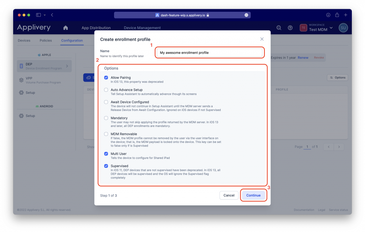The width and height of the screenshot is (365, 232).
Task: Go to the next page arrow
Action: coord(339,147)
